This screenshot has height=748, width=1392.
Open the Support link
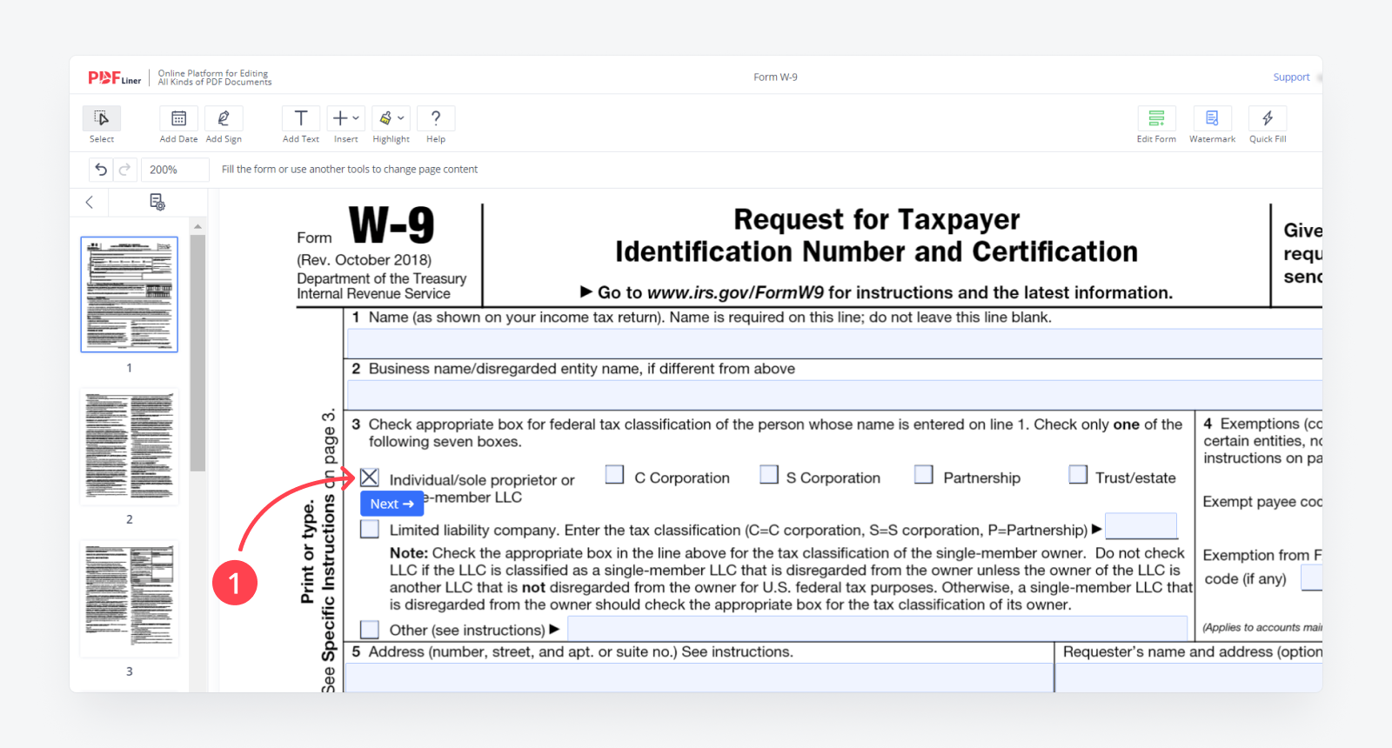tap(1291, 77)
